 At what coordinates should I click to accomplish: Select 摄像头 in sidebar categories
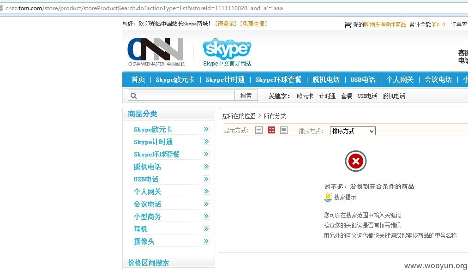click(144, 241)
